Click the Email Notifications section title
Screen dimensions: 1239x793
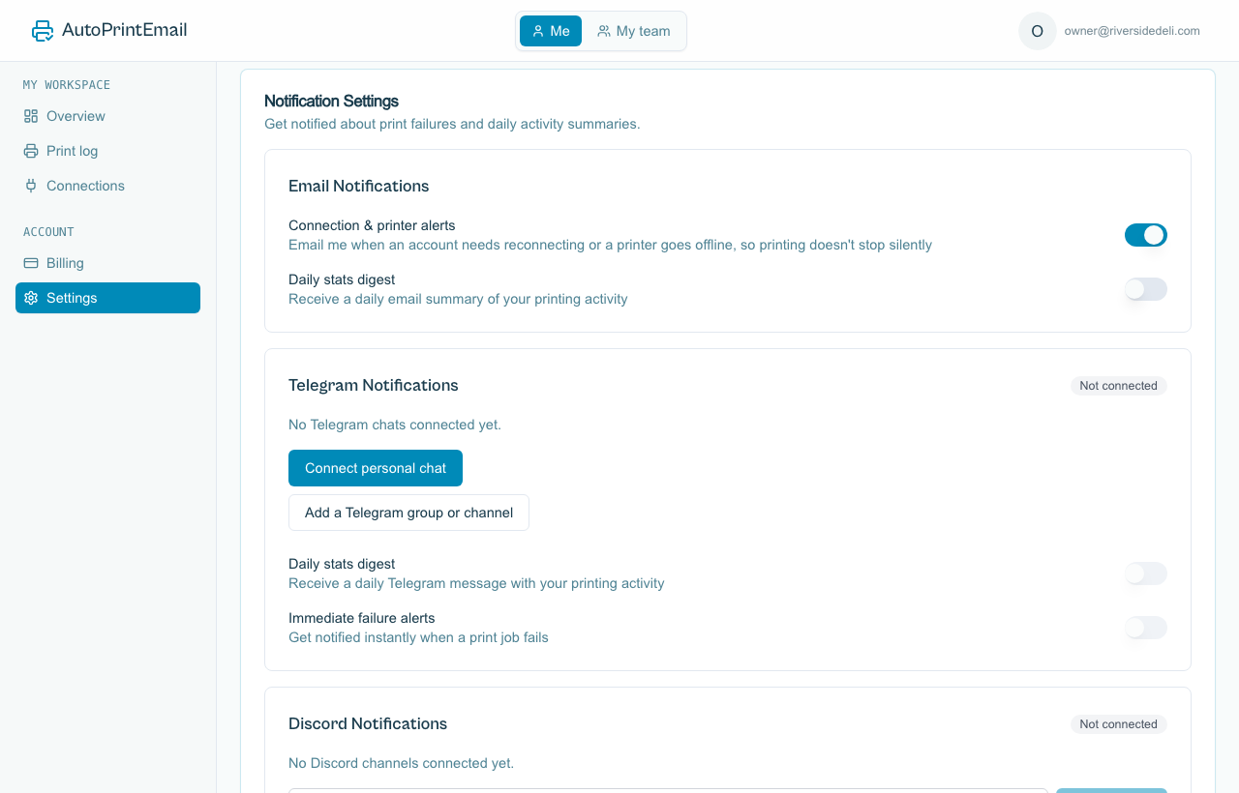click(x=359, y=186)
